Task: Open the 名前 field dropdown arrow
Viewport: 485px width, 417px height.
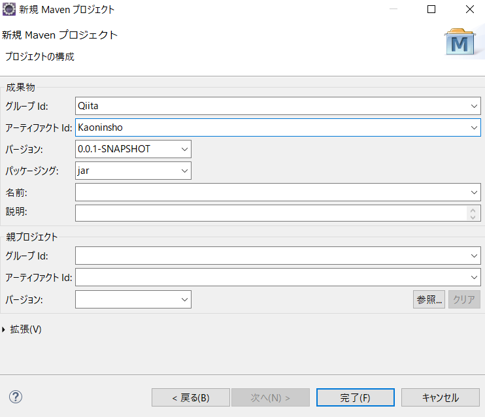Action: tap(474, 192)
